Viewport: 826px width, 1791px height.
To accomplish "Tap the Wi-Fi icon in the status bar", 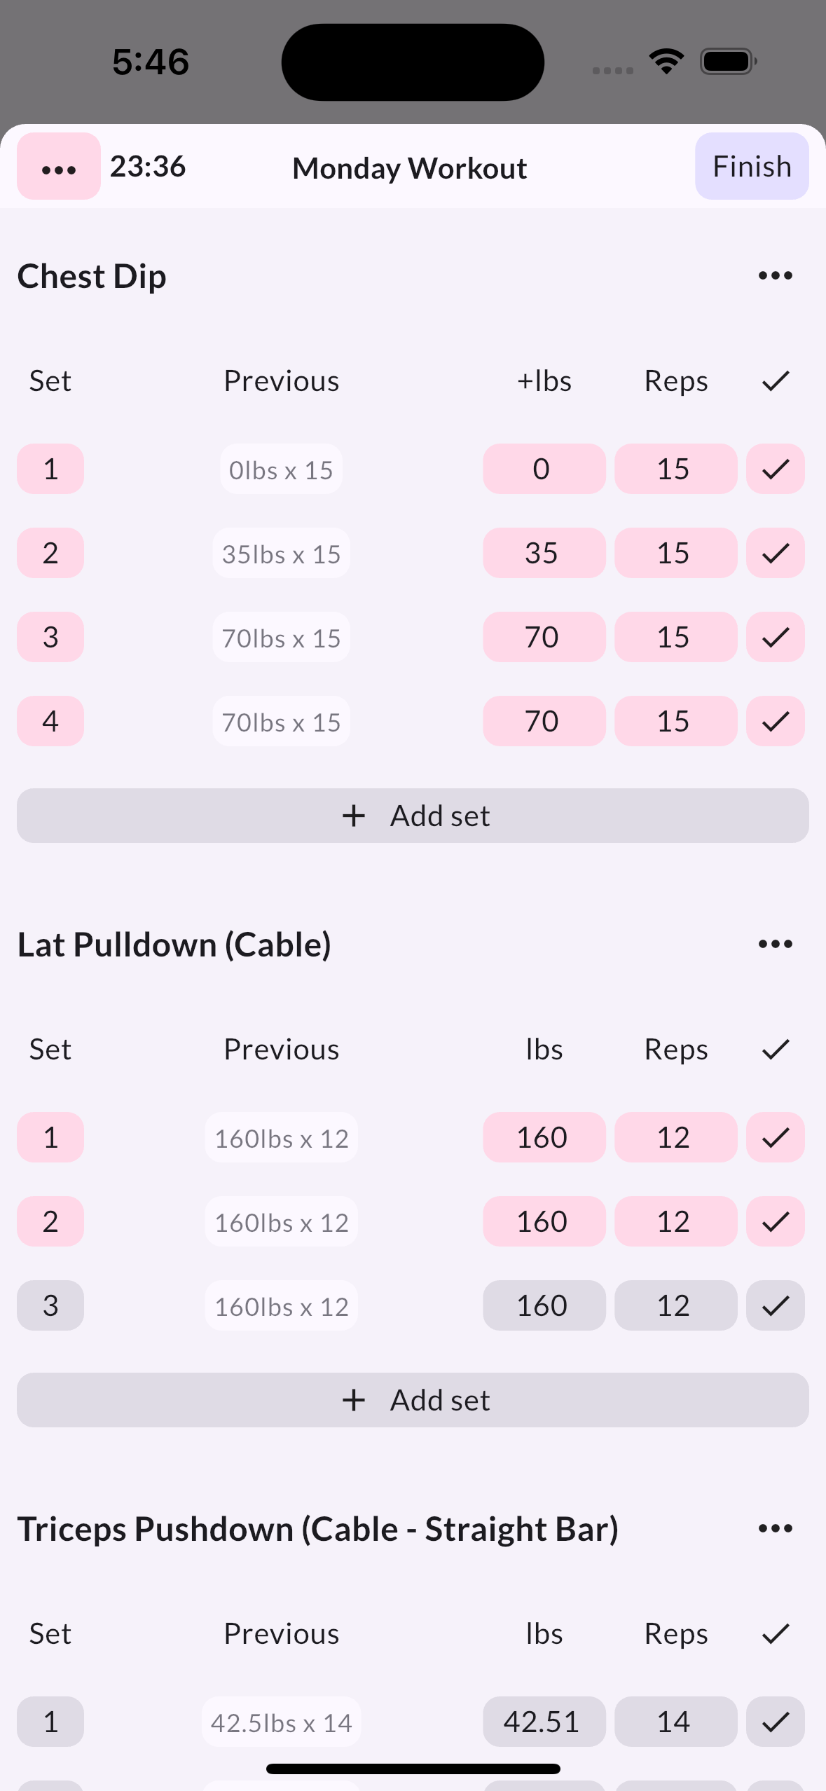I will coord(664,61).
